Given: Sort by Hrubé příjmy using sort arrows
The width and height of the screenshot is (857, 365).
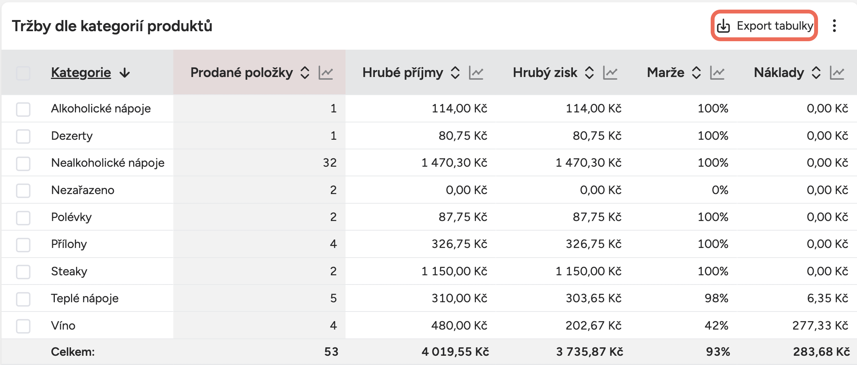Looking at the screenshot, I should pos(455,73).
